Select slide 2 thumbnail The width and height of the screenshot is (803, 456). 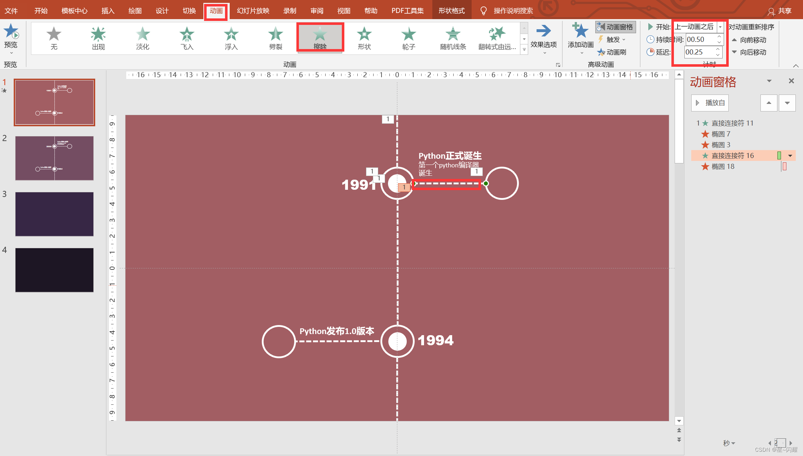pos(54,158)
